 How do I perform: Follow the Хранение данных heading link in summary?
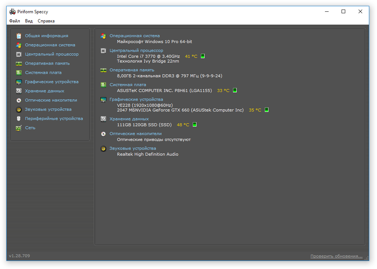129,119
